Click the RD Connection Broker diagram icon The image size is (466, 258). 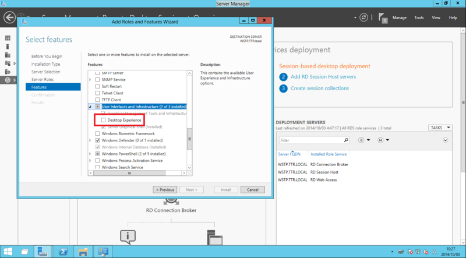171,202
